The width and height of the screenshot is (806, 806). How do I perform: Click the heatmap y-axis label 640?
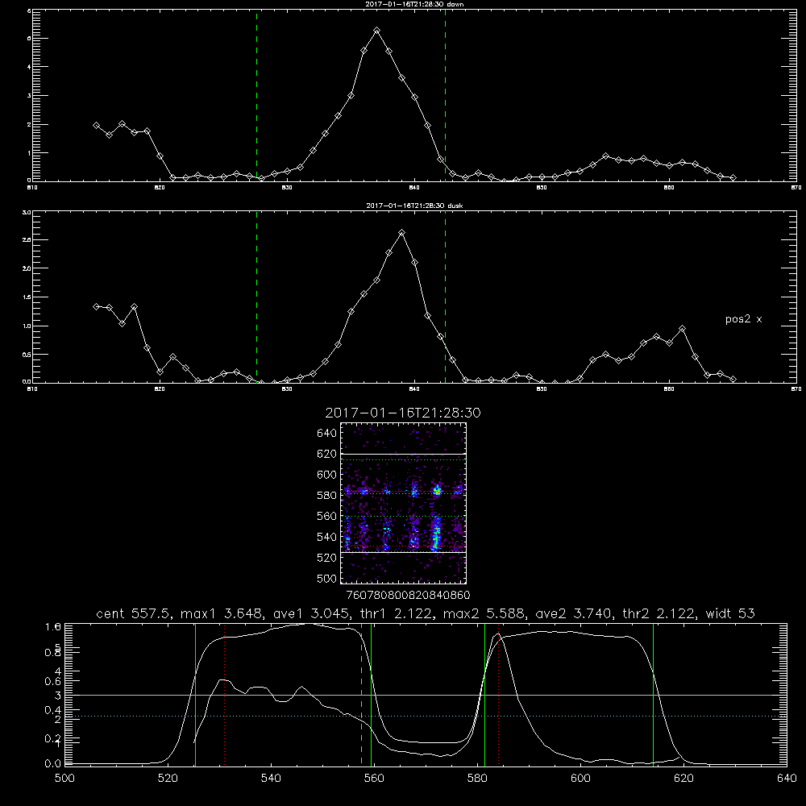tap(327, 433)
